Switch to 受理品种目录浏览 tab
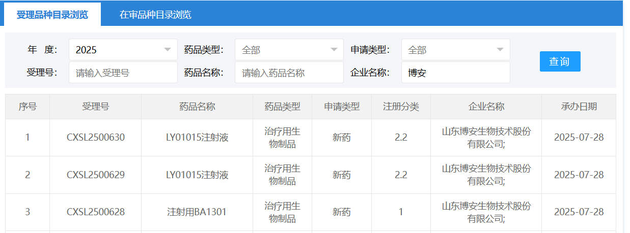 [x=52, y=14]
